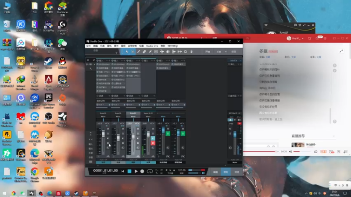Screen dimensions: 351x197
Task: Open the Browse view button
Action: pyautogui.click(x=236, y=172)
